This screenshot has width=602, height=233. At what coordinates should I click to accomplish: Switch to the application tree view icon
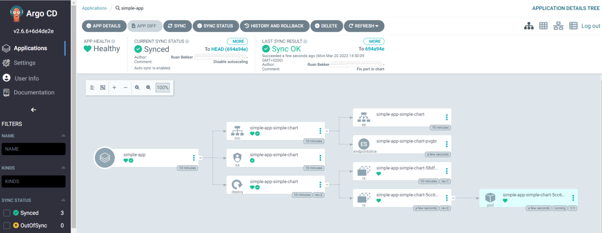(529, 26)
